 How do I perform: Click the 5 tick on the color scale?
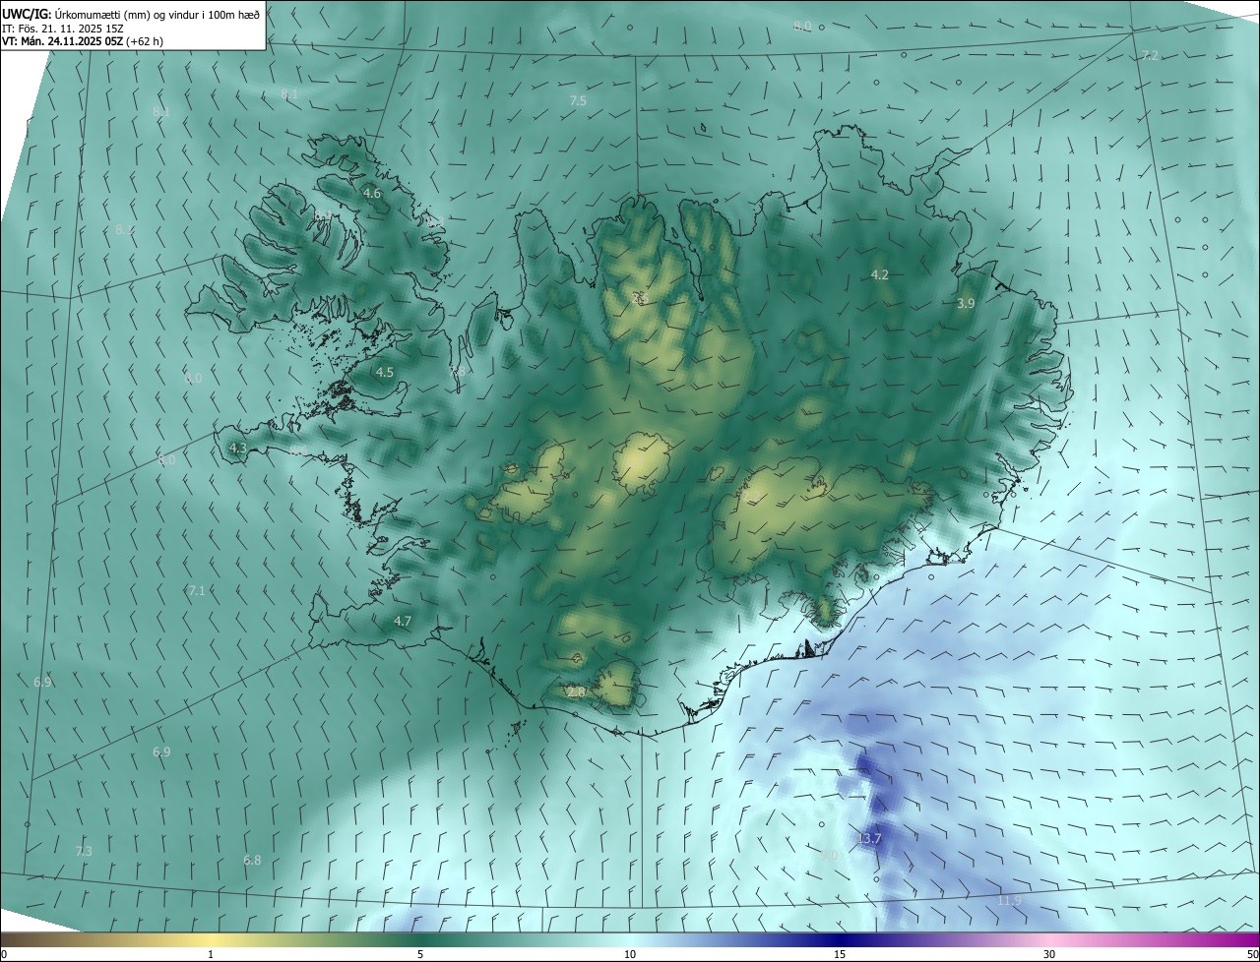[x=420, y=954]
